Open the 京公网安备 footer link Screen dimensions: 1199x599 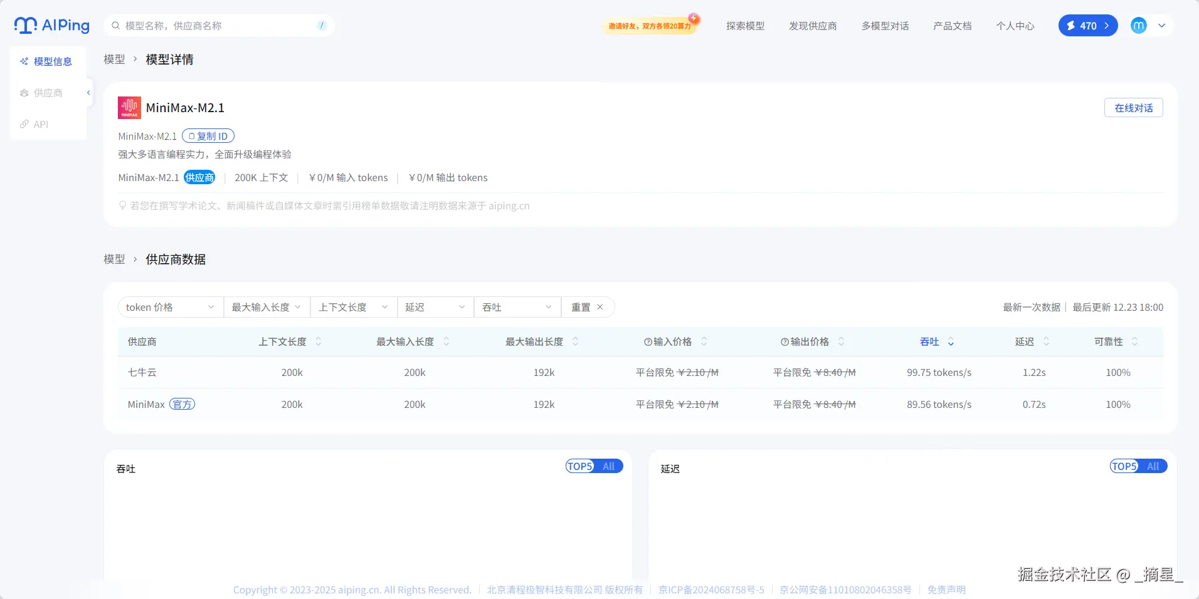pos(845,590)
